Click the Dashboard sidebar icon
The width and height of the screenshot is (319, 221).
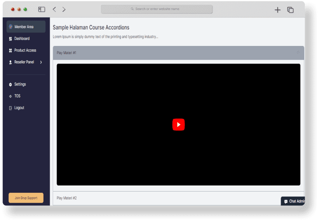coord(10,39)
